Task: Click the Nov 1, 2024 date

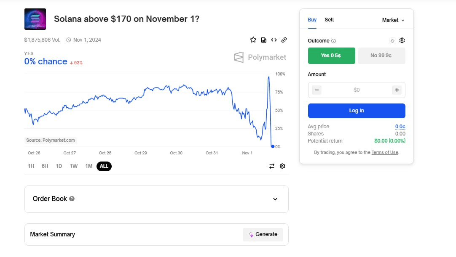Action: tap(87, 40)
